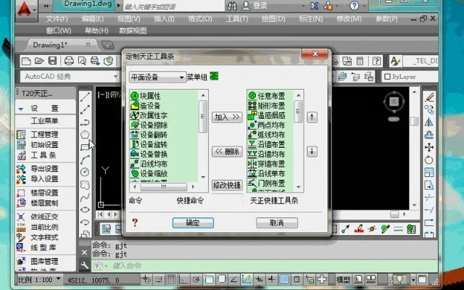
Task: Select the Move modify tool
Action: coord(429,147)
